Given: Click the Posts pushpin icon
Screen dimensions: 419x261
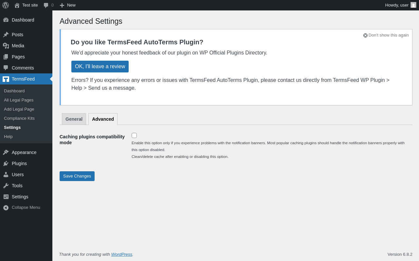Looking at the screenshot, I should pyautogui.click(x=6, y=35).
